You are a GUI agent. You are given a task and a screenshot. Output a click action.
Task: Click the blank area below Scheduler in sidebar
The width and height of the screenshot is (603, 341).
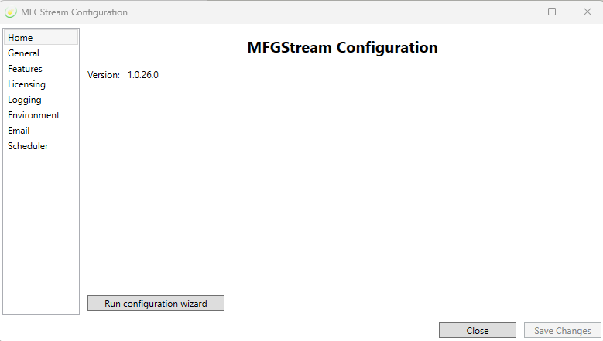tap(41, 232)
